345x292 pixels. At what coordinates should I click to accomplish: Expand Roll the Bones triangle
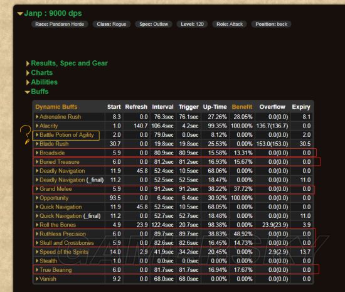click(37, 225)
